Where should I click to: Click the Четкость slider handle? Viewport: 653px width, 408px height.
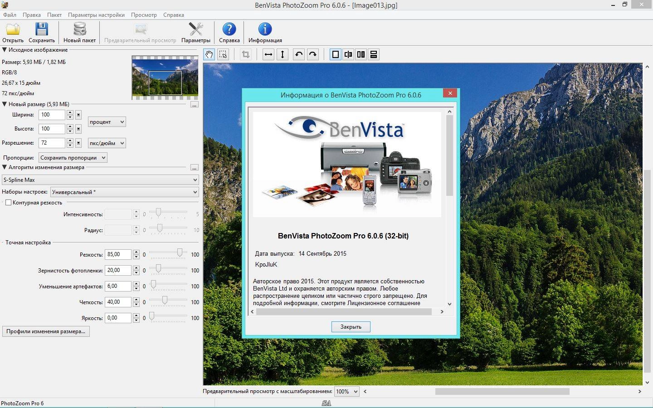165,301
